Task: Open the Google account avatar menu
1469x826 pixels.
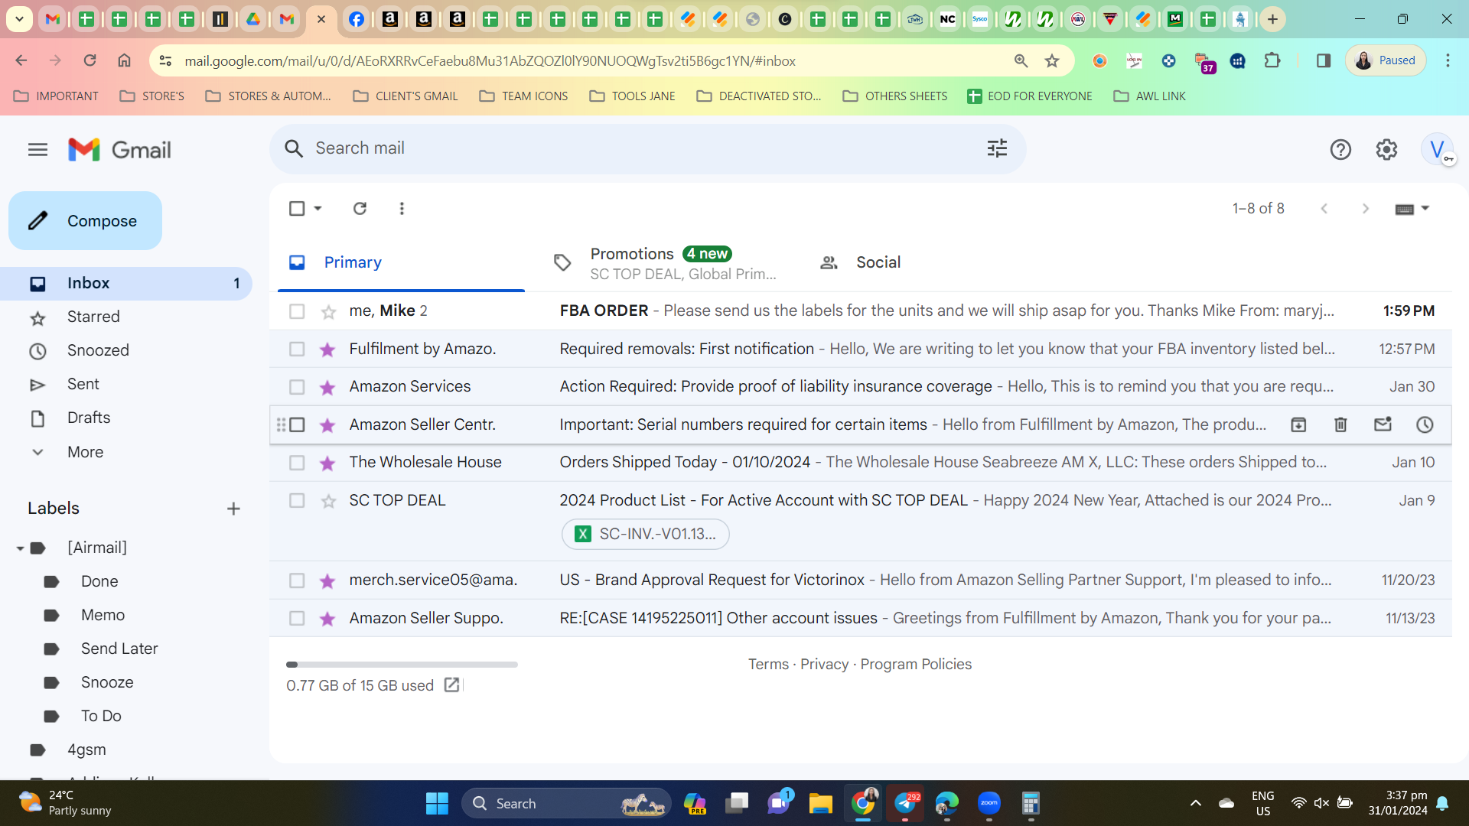Action: point(1437,149)
